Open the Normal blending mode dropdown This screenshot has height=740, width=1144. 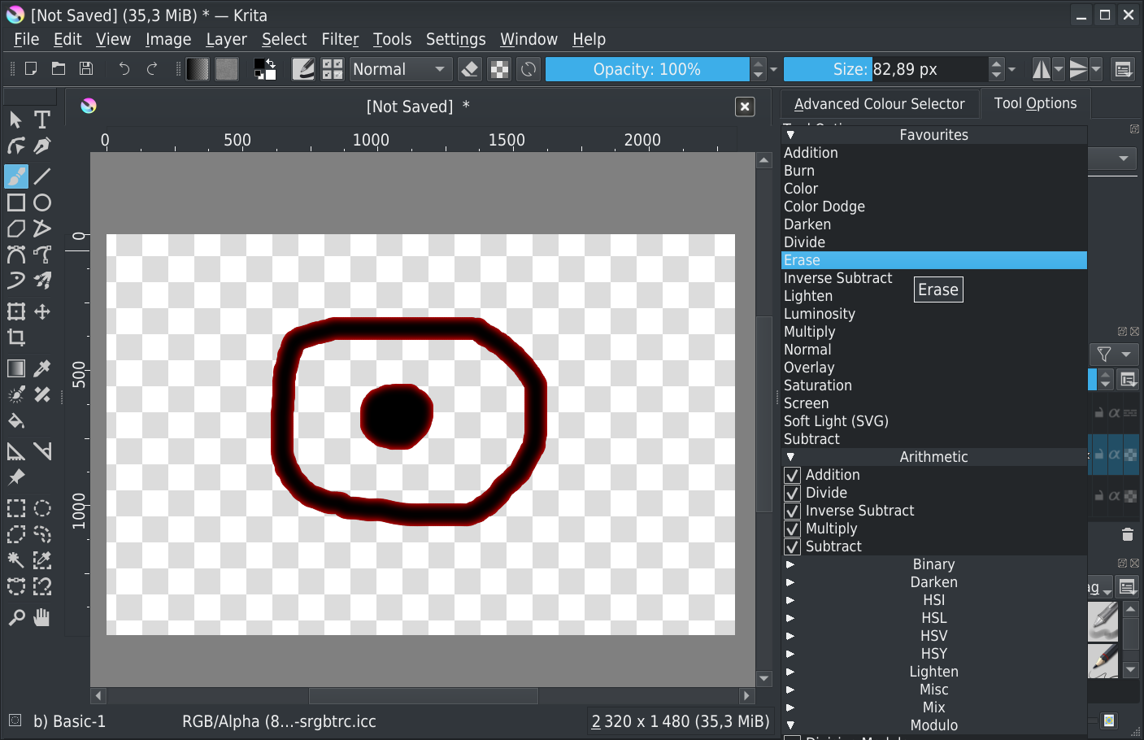point(399,70)
